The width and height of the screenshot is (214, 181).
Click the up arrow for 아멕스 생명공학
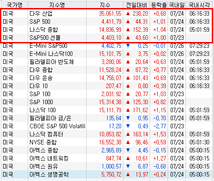[x=128, y=174]
